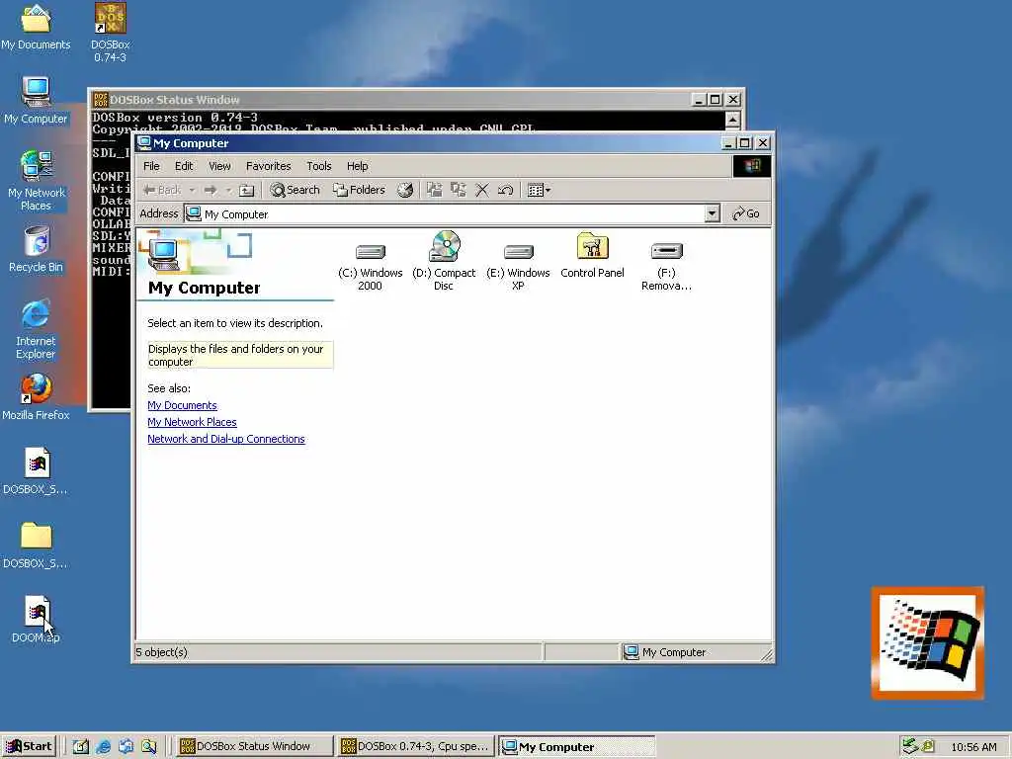
Task: Open the Control Panel folder icon
Action: (x=593, y=257)
